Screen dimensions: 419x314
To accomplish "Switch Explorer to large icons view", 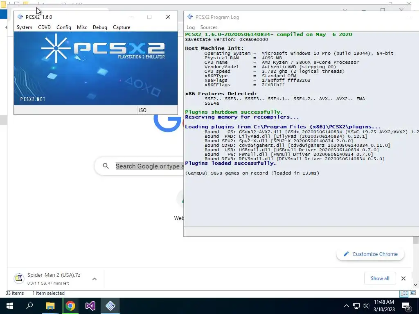I will coord(413,293).
